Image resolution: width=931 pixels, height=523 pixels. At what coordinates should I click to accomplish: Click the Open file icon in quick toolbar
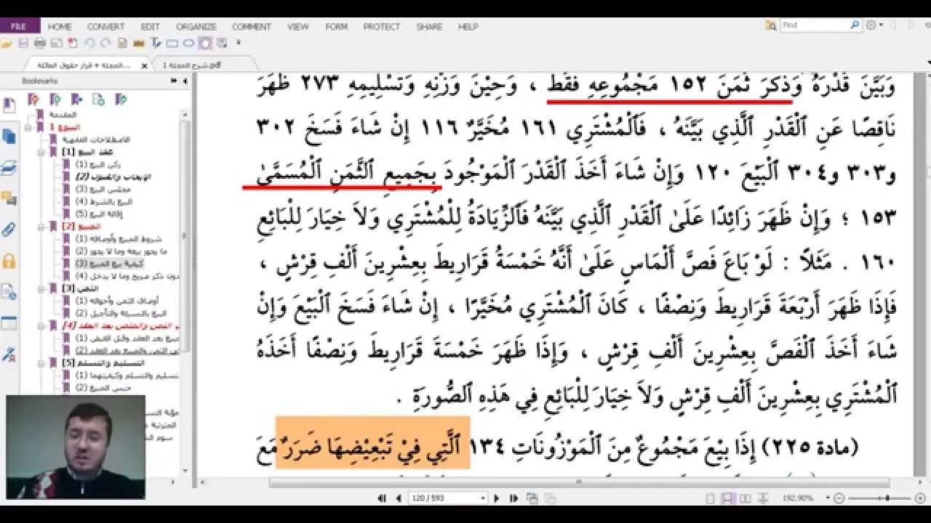pyautogui.click(x=7, y=43)
